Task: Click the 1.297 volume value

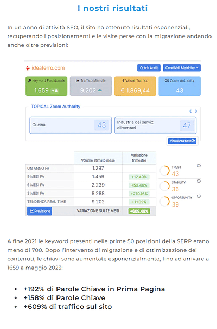Action: 98,168
